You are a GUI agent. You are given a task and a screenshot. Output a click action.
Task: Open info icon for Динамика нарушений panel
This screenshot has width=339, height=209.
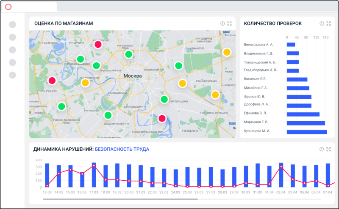322,149
